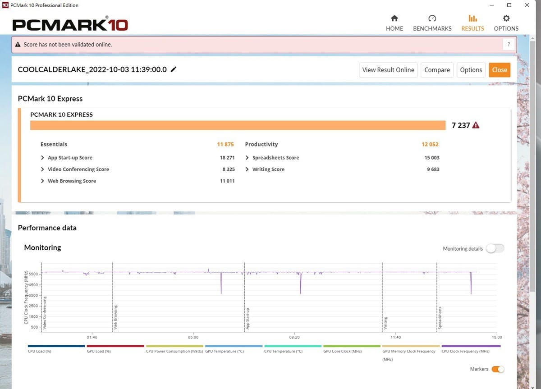Turn off the Markers switch
This screenshot has height=389, width=541.
pyautogui.click(x=498, y=369)
